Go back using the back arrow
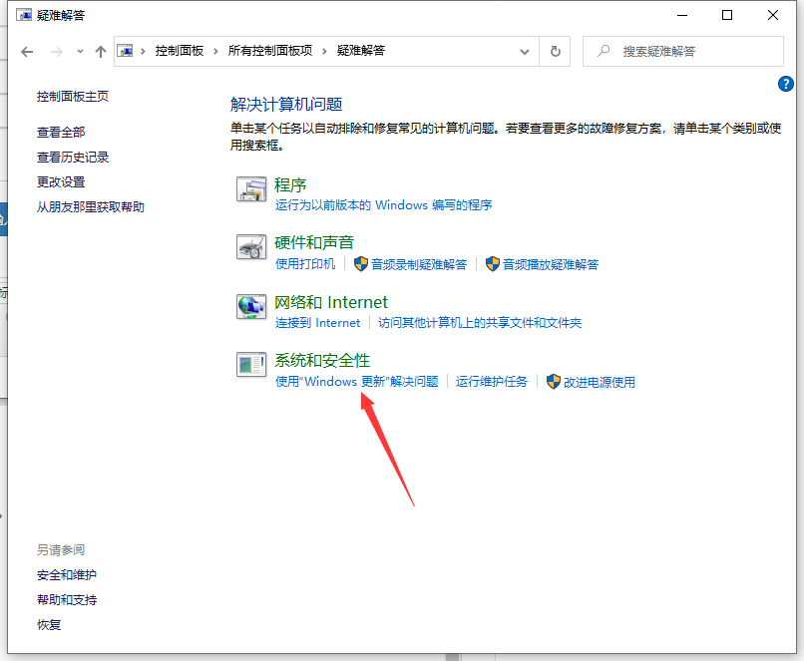 [27, 51]
